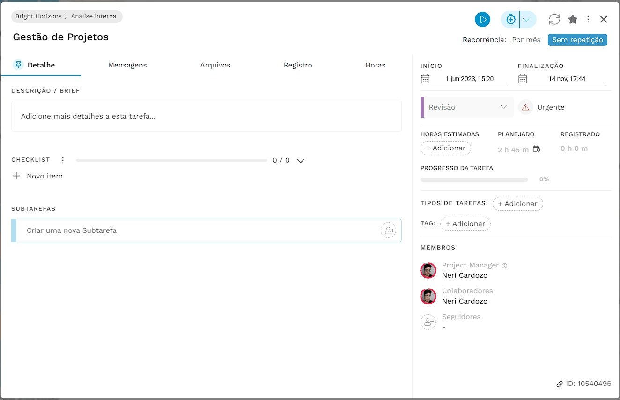Image resolution: width=620 pixels, height=400 pixels.
Task: Switch to the Mensagens tab
Action: pyautogui.click(x=127, y=65)
